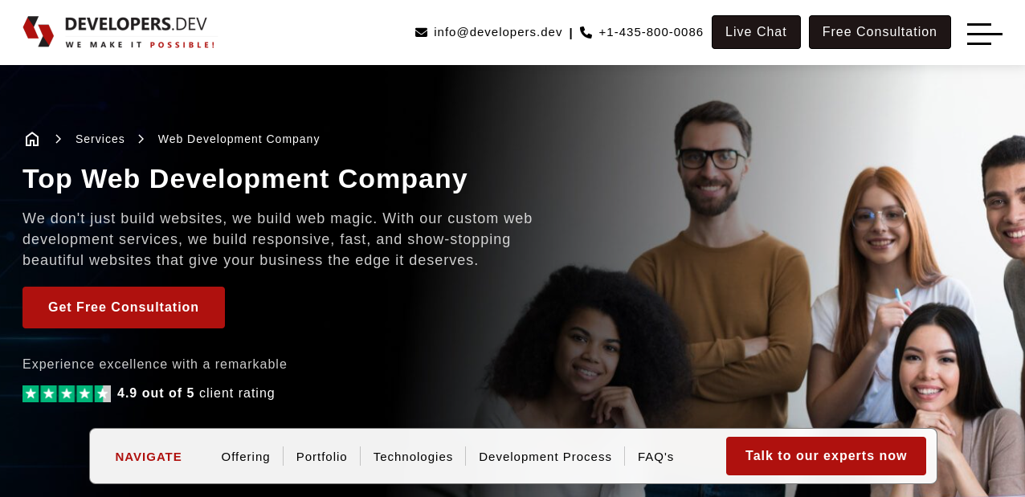The image size is (1025, 497).
Task: Open the hamburger menu icon
Action: (x=984, y=34)
